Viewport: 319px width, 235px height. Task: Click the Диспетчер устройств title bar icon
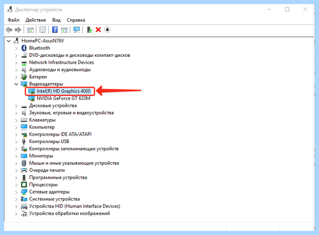tap(10, 10)
